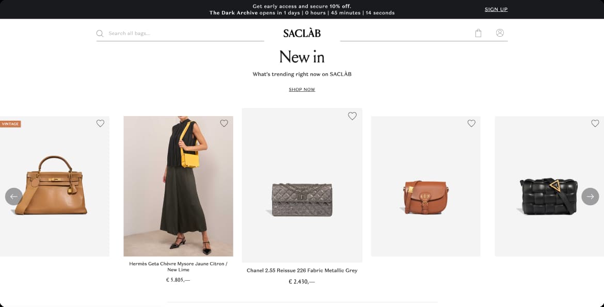604x307 pixels.
Task: Open the yellow Hermès Geta model photo
Action: (x=178, y=186)
